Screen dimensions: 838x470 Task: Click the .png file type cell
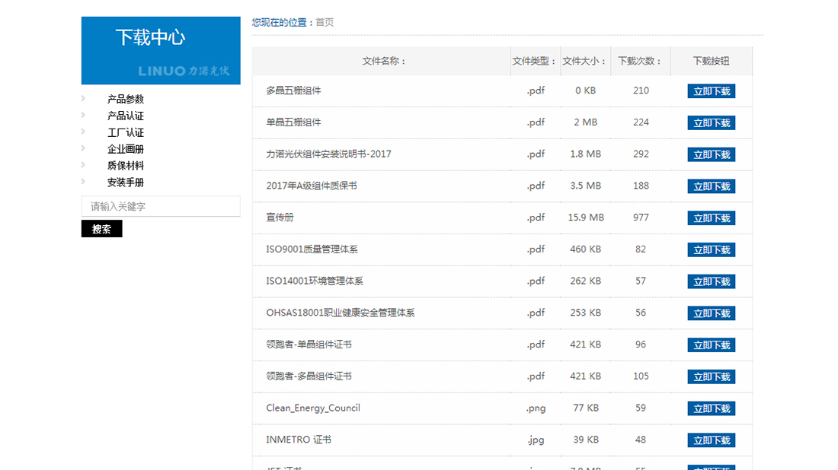536,408
